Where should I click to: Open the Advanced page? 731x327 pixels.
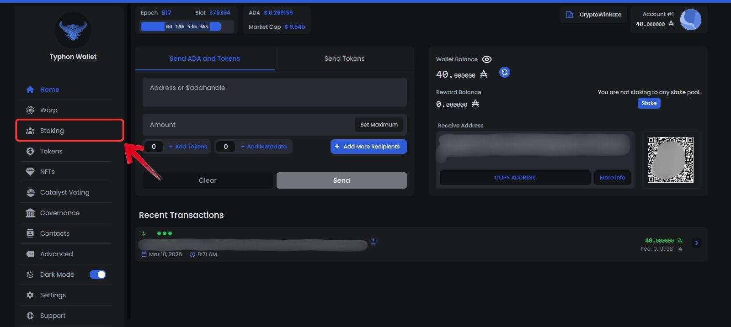point(66,254)
